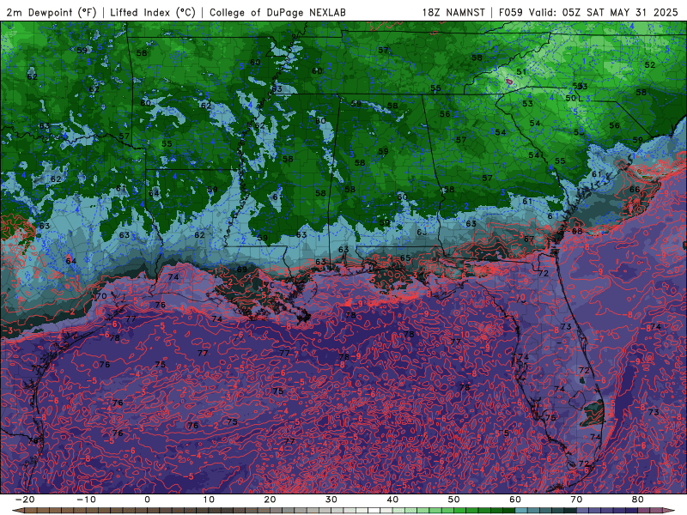The image size is (687, 515).
Task: Click the "2m Dewpoint (°F)" title text
Action: tap(52, 12)
